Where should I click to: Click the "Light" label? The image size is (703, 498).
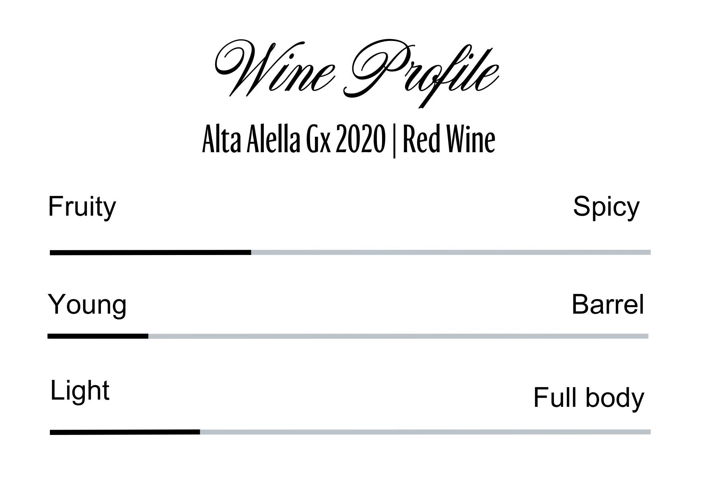(80, 390)
